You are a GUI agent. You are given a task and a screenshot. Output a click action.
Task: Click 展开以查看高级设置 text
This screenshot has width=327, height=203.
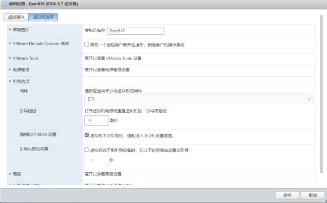(103, 174)
